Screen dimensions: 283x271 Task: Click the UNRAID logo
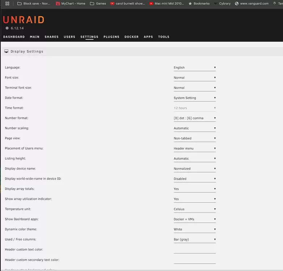(x=24, y=20)
